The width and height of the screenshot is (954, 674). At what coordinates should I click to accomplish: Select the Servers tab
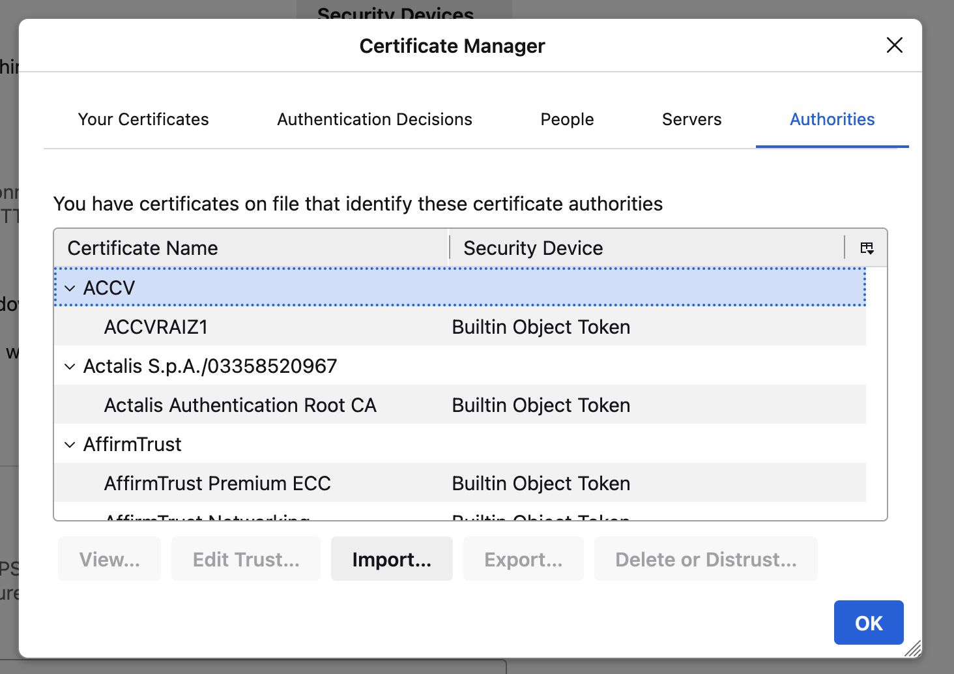point(692,119)
